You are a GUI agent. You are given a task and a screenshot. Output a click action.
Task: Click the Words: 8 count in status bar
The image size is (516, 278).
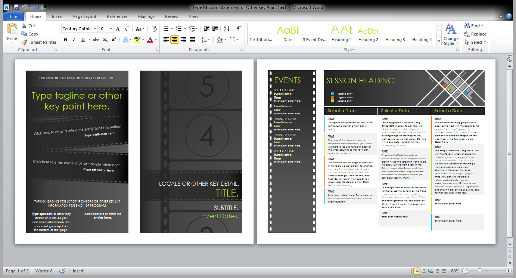pyautogui.click(x=44, y=271)
